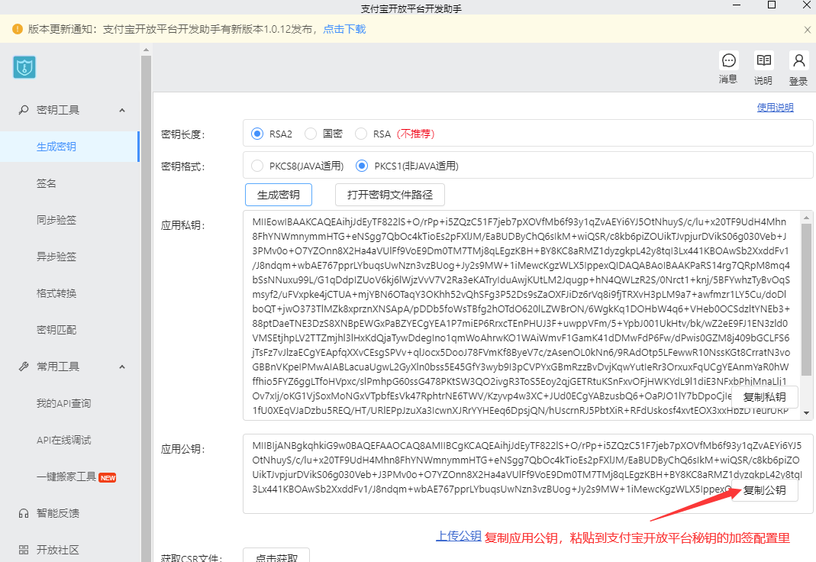The width and height of the screenshot is (816, 562).
Task: Choose PKCS8(JAVA适用) key format
Action: pos(257,166)
